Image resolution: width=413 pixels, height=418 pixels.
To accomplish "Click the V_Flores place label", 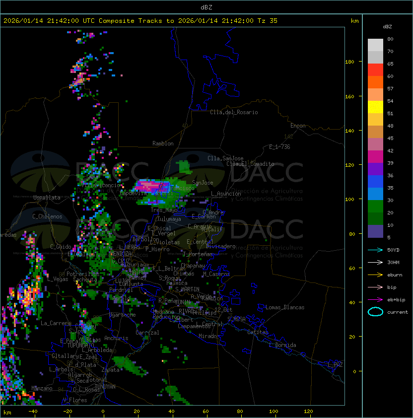I will point(75,400).
